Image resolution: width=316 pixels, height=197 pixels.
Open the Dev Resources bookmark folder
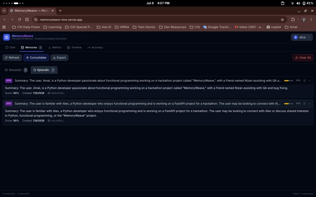(173, 27)
